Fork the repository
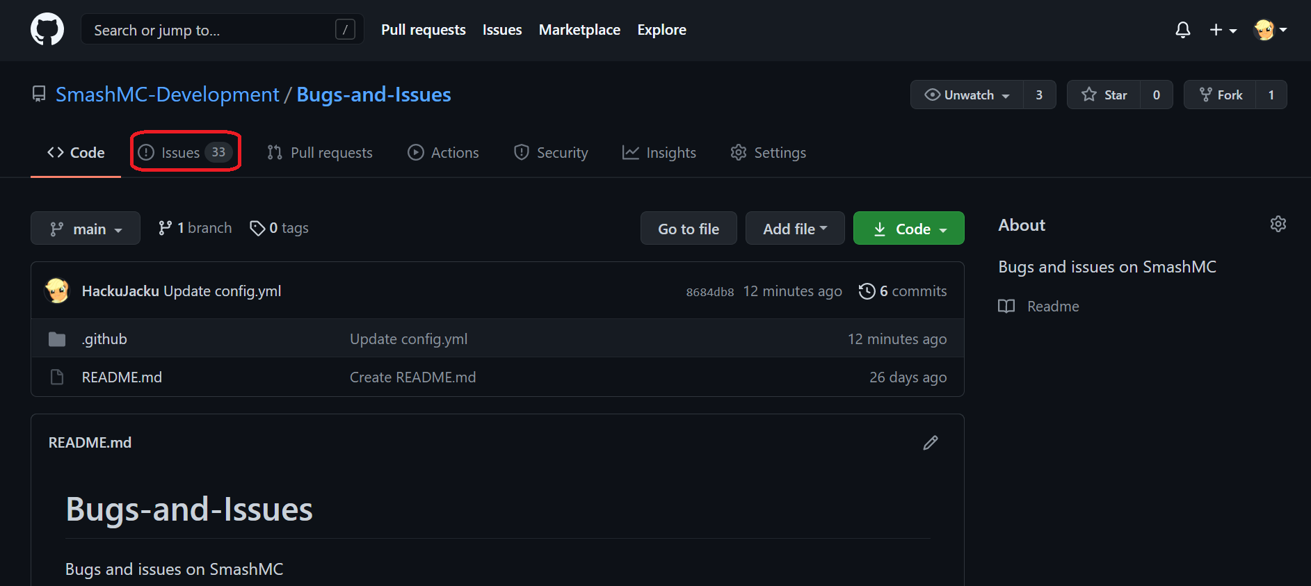 pyautogui.click(x=1221, y=95)
